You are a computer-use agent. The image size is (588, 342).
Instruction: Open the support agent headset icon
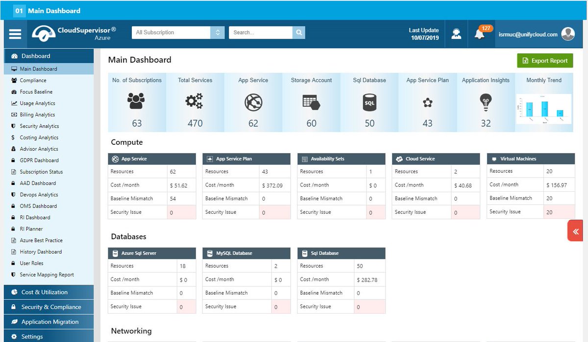(x=456, y=34)
